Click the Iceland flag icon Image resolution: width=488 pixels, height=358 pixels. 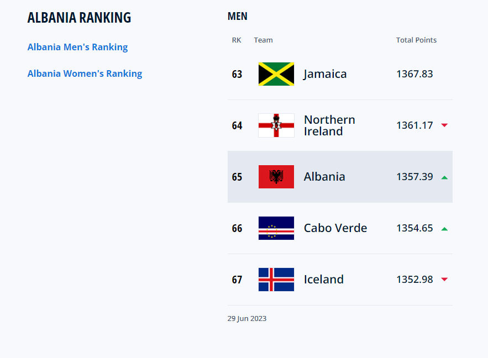point(276,280)
